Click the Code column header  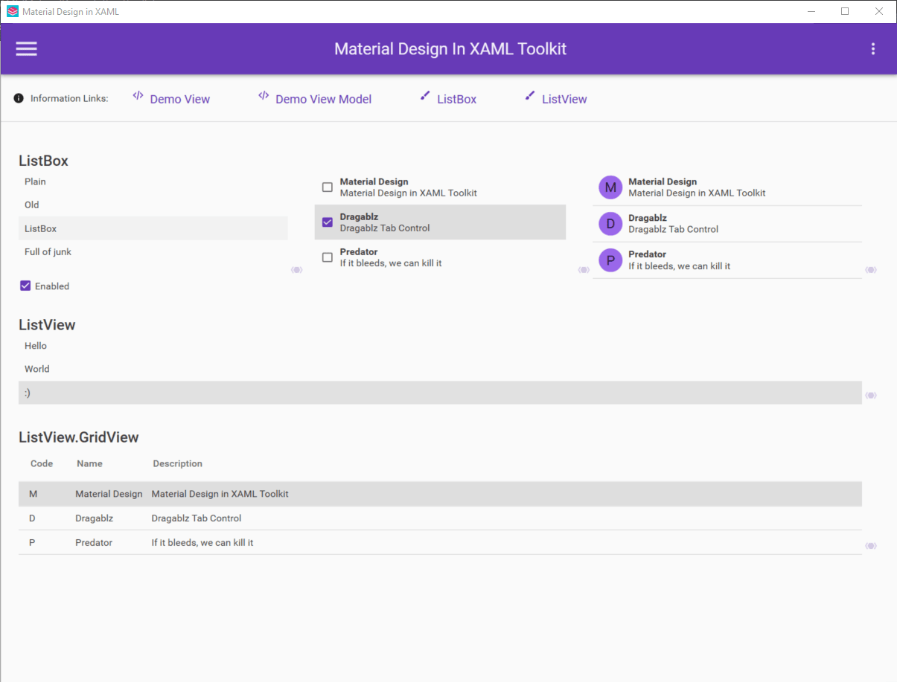click(x=42, y=463)
